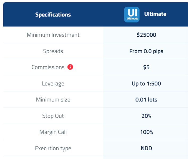Select the Stop Out row label
The height and width of the screenshot is (159, 188).
click(x=53, y=116)
